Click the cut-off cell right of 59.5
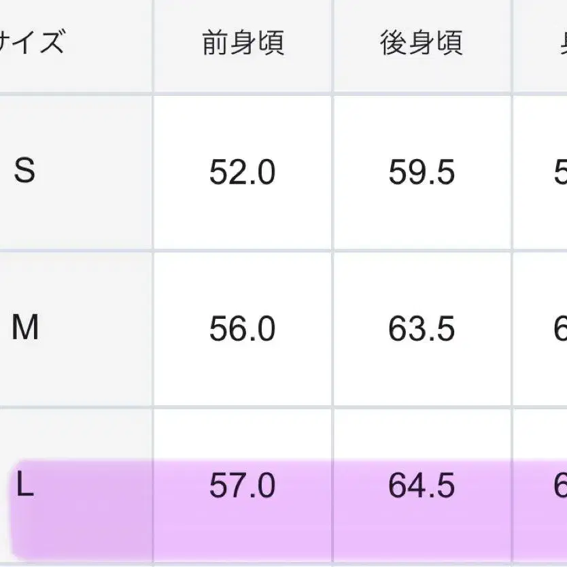The width and height of the screenshot is (567, 567). [559, 173]
